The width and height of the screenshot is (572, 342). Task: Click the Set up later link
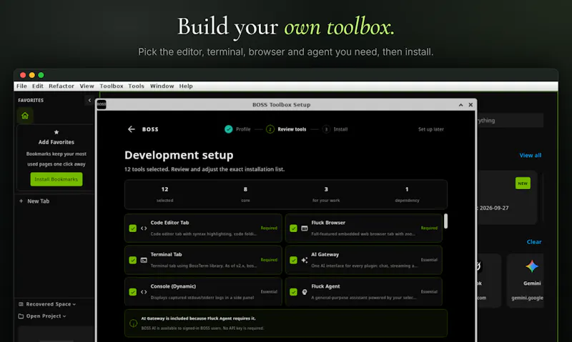(x=431, y=129)
